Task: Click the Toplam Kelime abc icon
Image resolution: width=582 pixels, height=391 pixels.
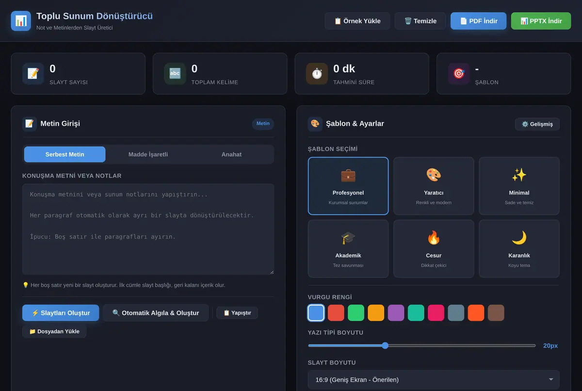Action: [175, 74]
